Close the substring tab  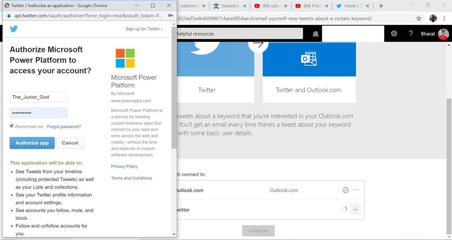(204, 6)
